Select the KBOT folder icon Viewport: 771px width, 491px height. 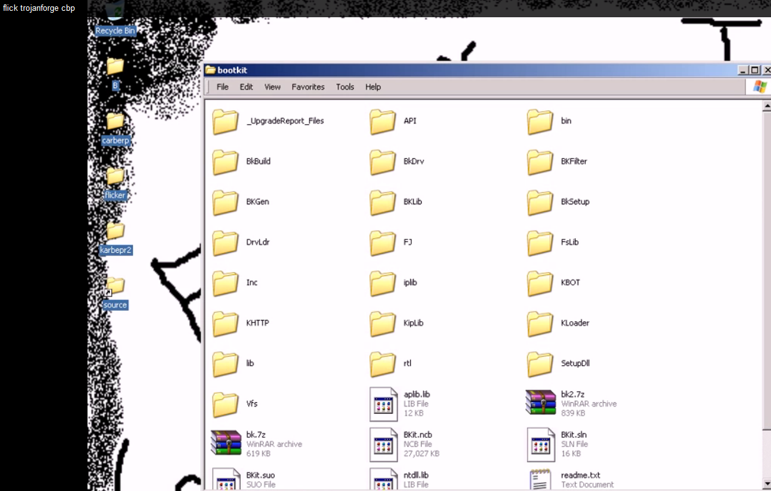click(x=540, y=283)
